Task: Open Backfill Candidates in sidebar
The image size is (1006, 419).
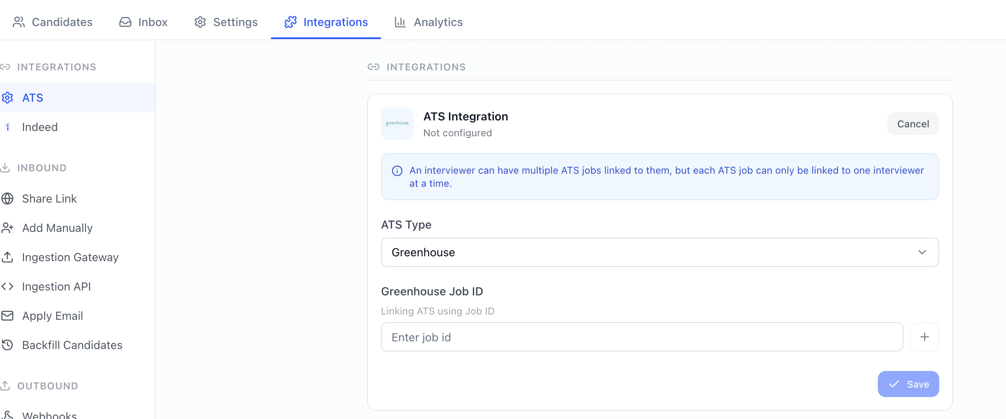Action: (x=77, y=345)
